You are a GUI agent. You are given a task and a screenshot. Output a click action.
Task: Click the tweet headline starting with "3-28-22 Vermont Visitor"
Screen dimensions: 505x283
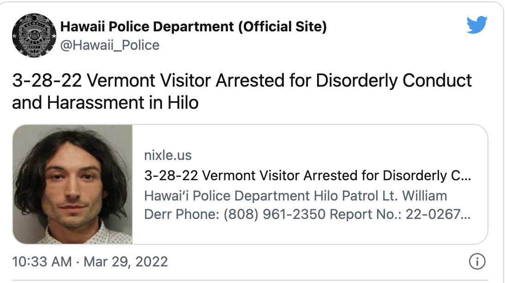tap(242, 81)
